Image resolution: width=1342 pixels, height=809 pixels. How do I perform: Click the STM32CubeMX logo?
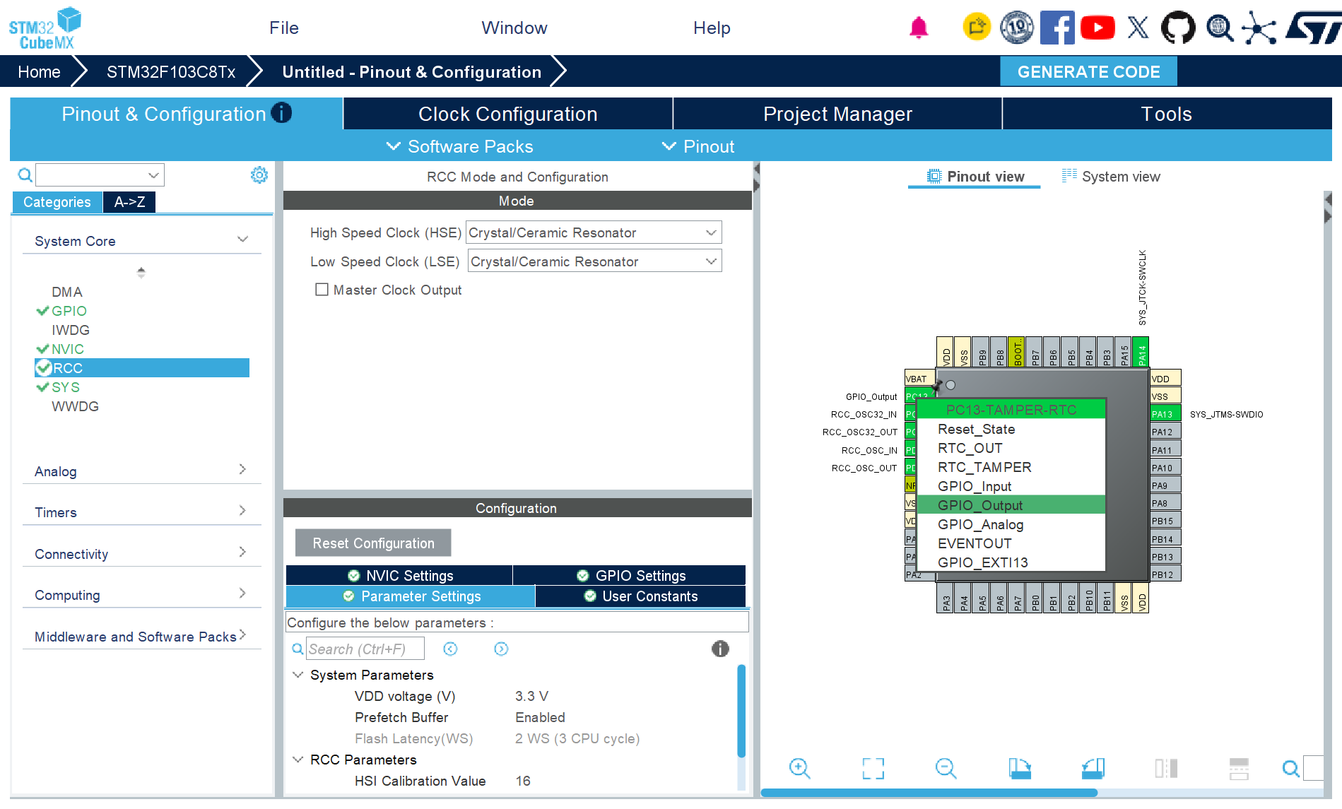(x=45, y=28)
